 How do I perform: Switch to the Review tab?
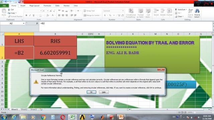(x=67, y=6)
